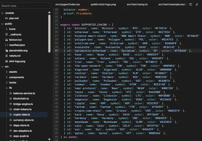The width and height of the screenshot is (202, 141).
Task: Click the TS icon beside blockchain.ts
Action: click(x=11, y=99)
